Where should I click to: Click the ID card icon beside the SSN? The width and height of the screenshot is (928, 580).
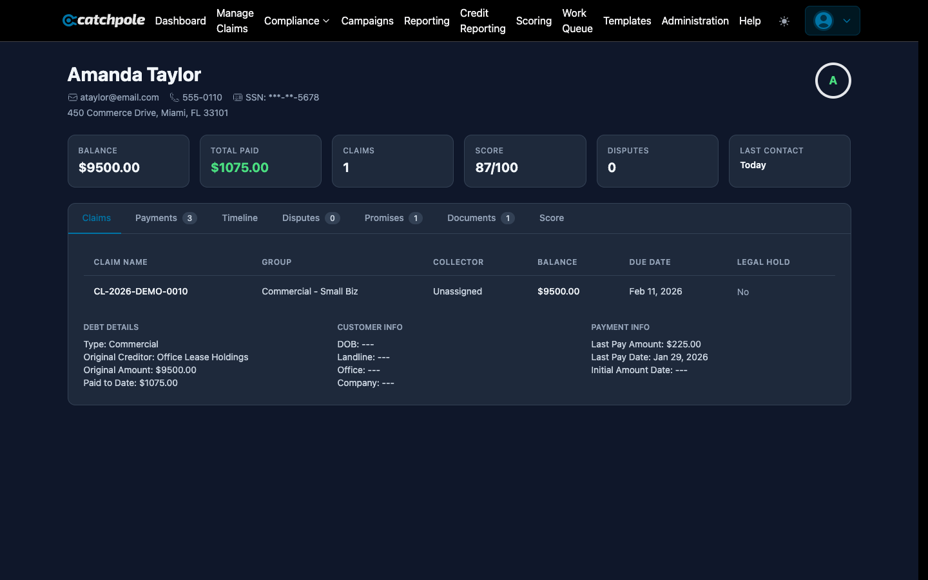[x=238, y=97]
